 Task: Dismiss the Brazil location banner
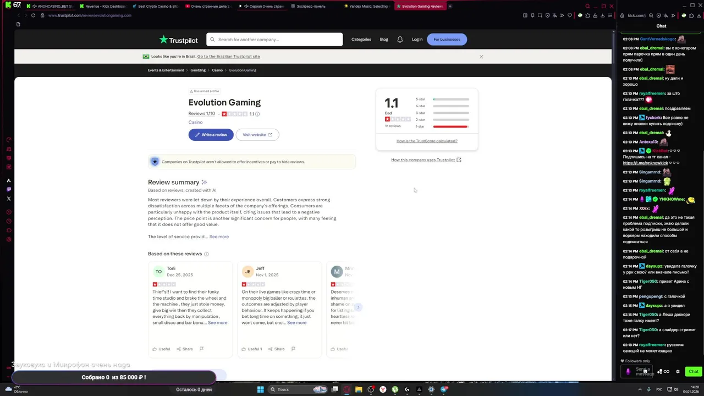(481, 57)
